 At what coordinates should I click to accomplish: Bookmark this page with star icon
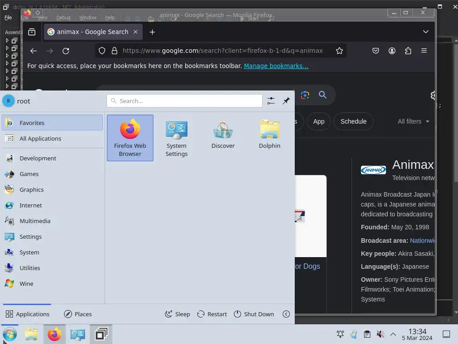[x=339, y=51]
